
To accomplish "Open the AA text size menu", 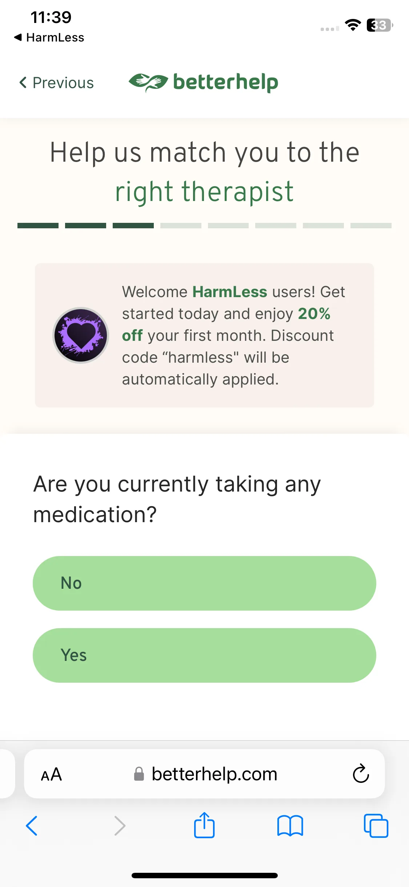I will pos(51,774).
